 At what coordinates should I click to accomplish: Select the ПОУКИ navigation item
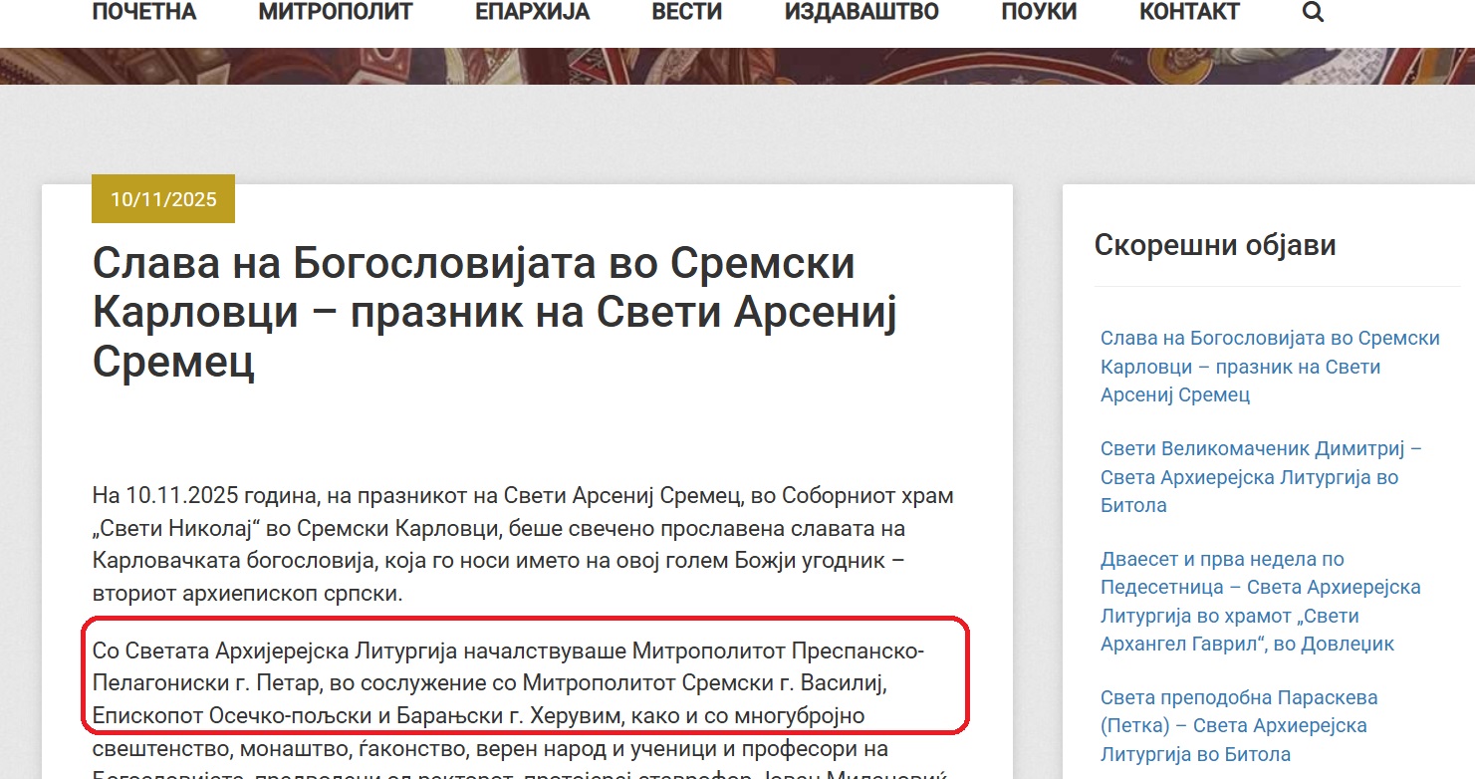pos(1039,13)
